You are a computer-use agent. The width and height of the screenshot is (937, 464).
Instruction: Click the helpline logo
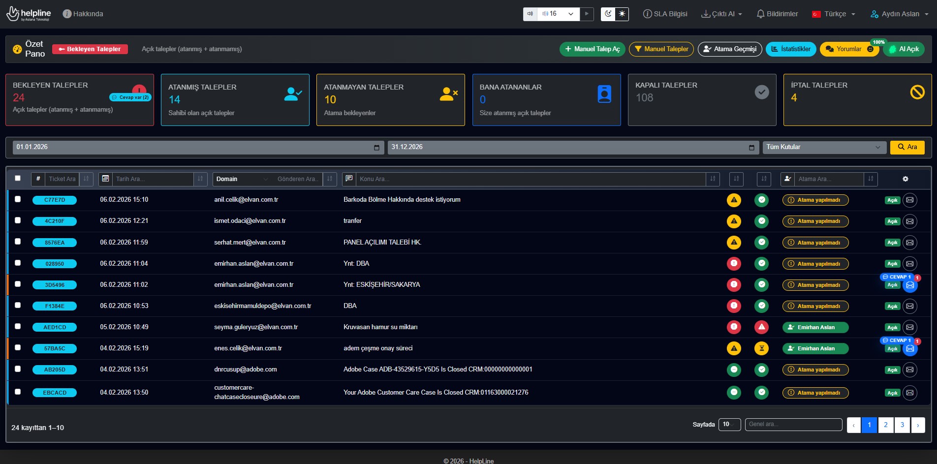pos(27,14)
